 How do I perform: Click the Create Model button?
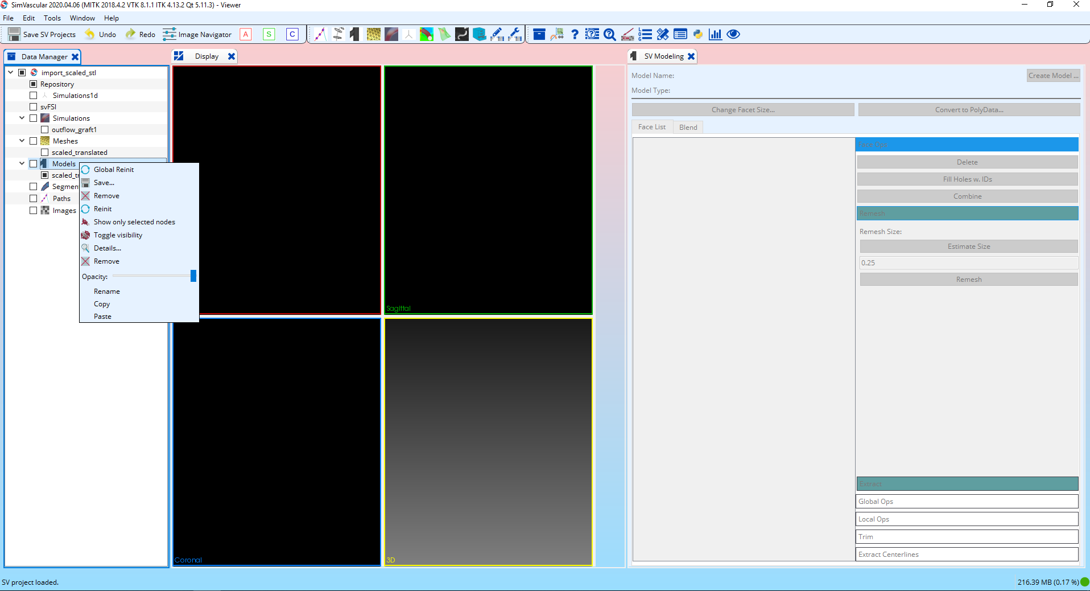(1052, 75)
